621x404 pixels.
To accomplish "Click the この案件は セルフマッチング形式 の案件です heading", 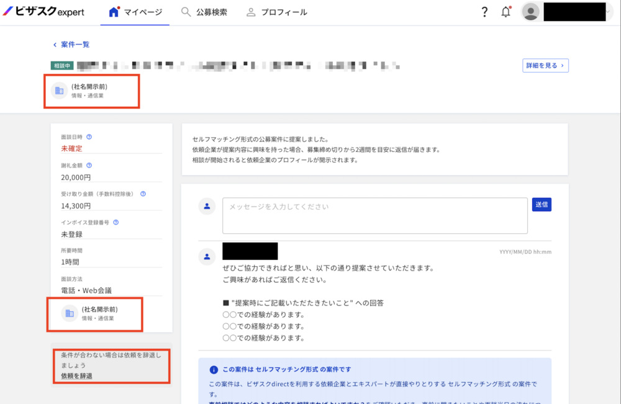I will pyautogui.click(x=287, y=370).
